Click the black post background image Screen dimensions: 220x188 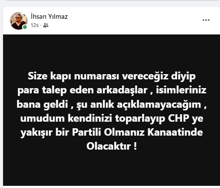(112, 110)
